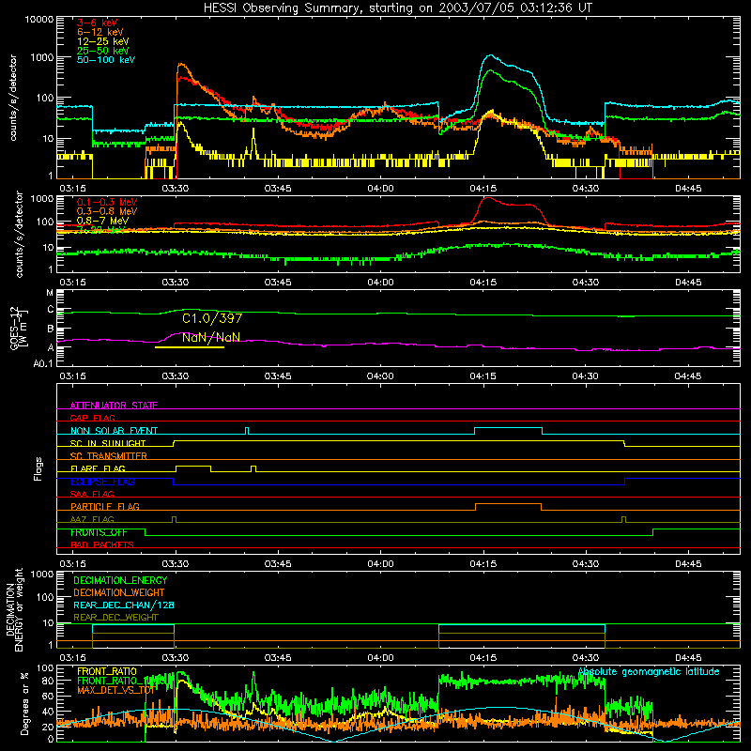Click 03:15 time label under top panel
The image size is (751, 751).
click(x=73, y=189)
